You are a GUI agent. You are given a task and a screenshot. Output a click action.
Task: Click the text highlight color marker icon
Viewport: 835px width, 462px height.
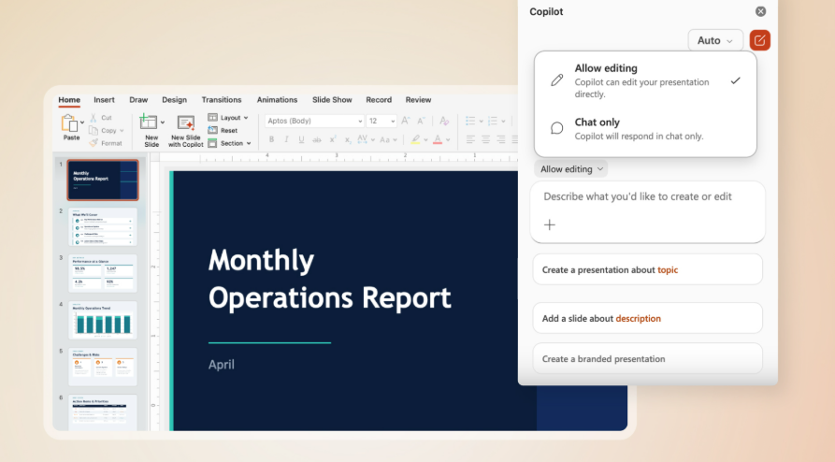(x=415, y=139)
